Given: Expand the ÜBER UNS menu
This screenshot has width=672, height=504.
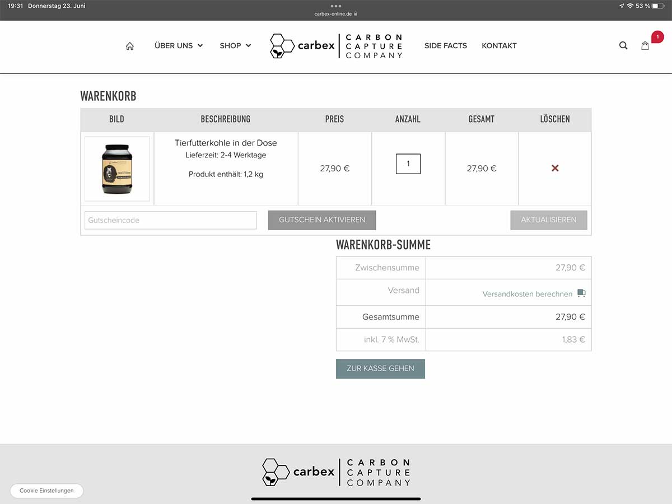Looking at the screenshot, I should coord(179,46).
